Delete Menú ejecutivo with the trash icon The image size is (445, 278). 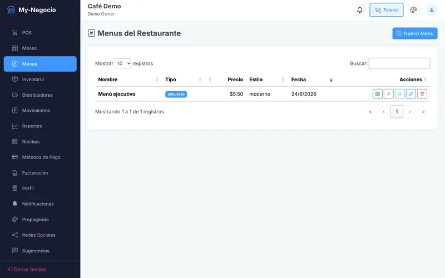coord(422,94)
